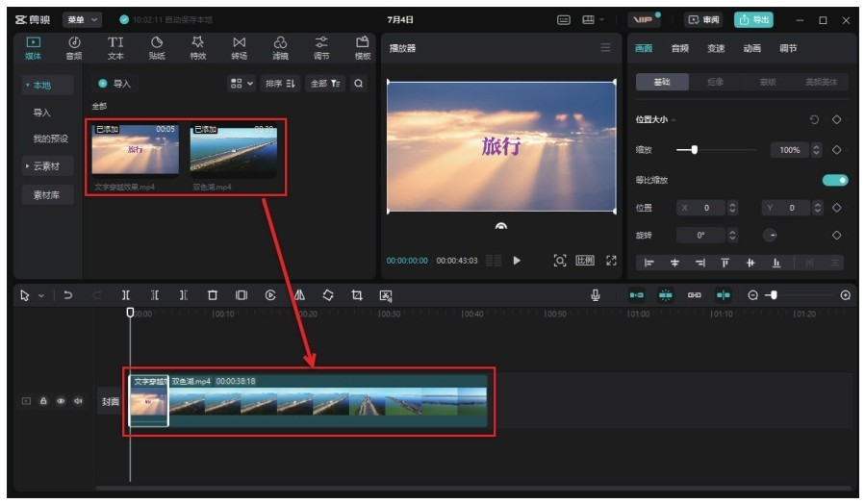Open the 蒙版 sub-tab

click(768, 82)
